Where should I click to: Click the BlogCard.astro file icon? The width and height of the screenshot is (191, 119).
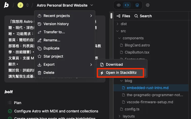click(121, 45)
